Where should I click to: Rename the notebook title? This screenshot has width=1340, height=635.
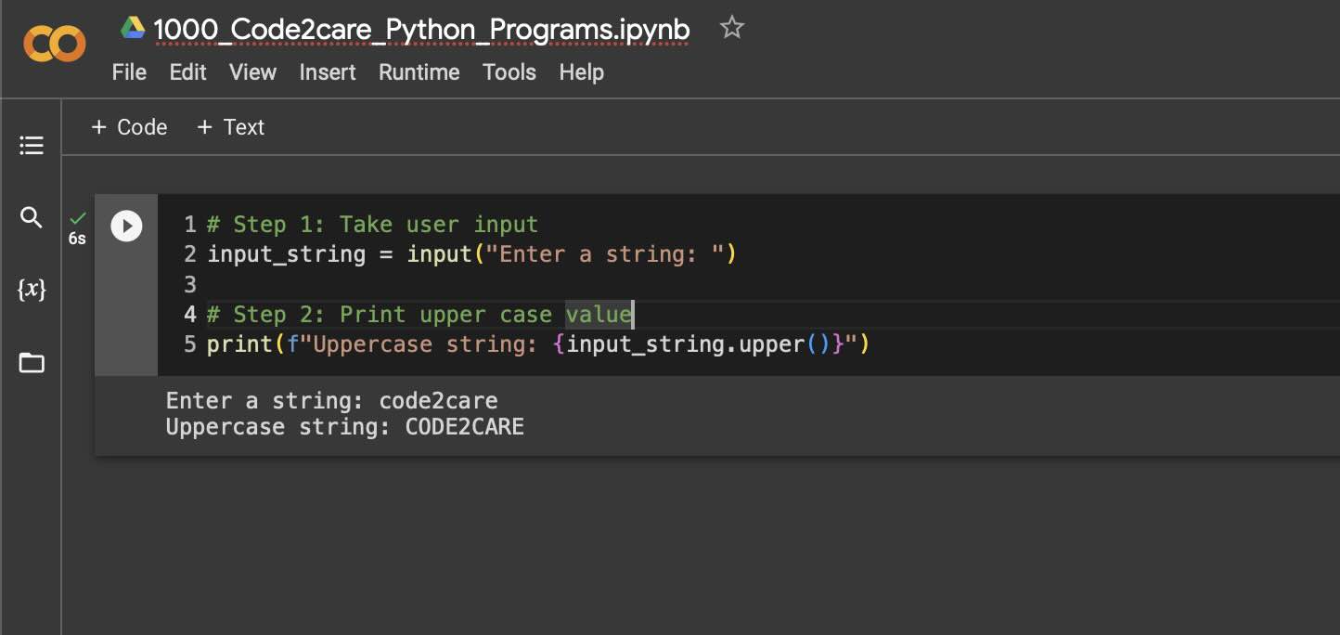(420, 29)
